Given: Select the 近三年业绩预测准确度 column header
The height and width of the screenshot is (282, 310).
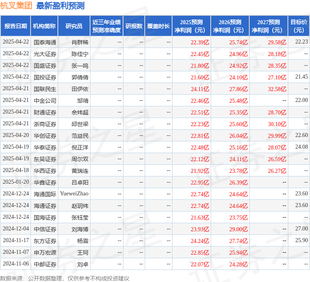Looking at the screenshot, I should pyautogui.click(x=107, y=26).
